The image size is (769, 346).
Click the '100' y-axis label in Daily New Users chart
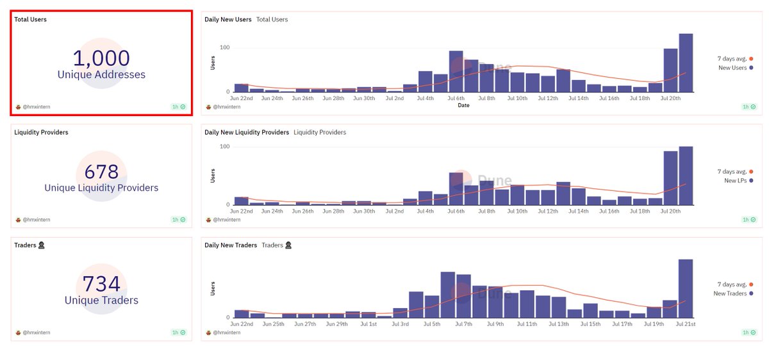tap(224, 48)
